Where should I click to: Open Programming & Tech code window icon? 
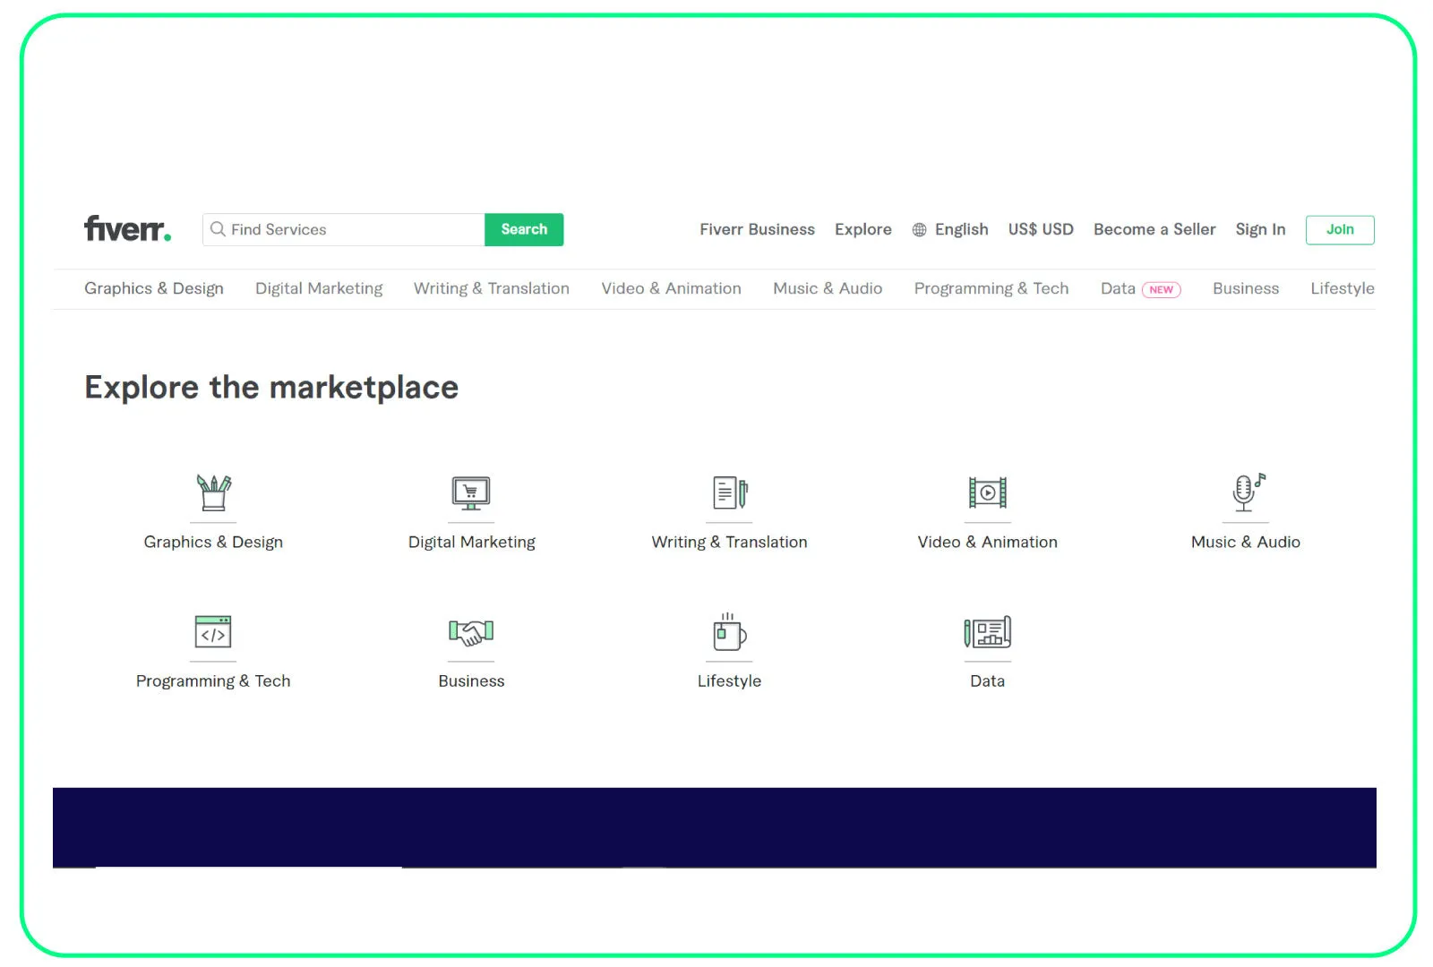(213, 631)
